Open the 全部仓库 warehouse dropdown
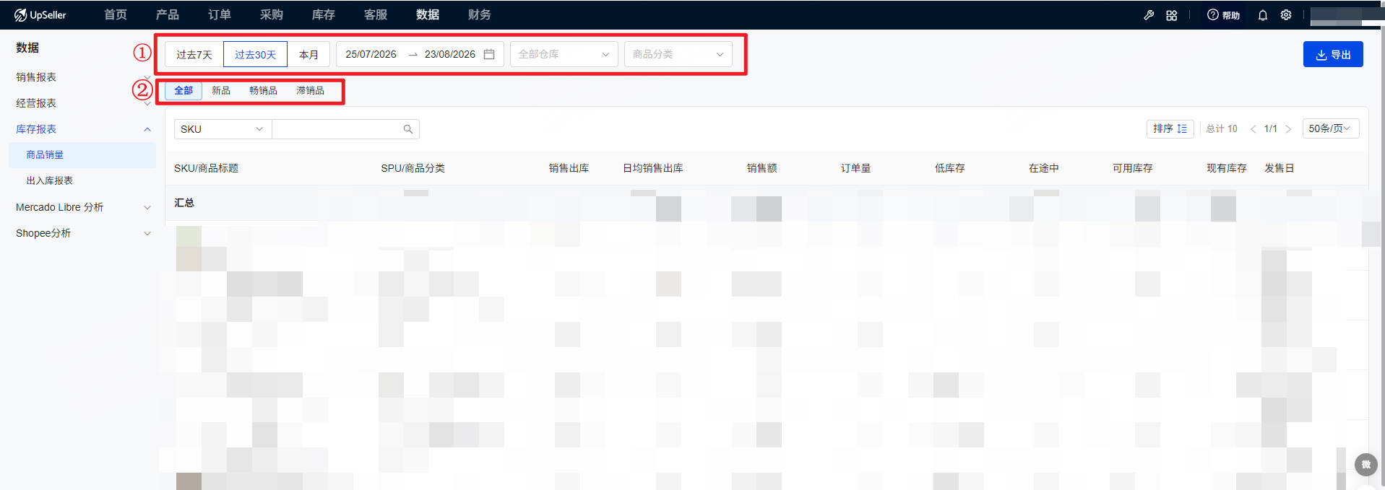 point(564,54)
